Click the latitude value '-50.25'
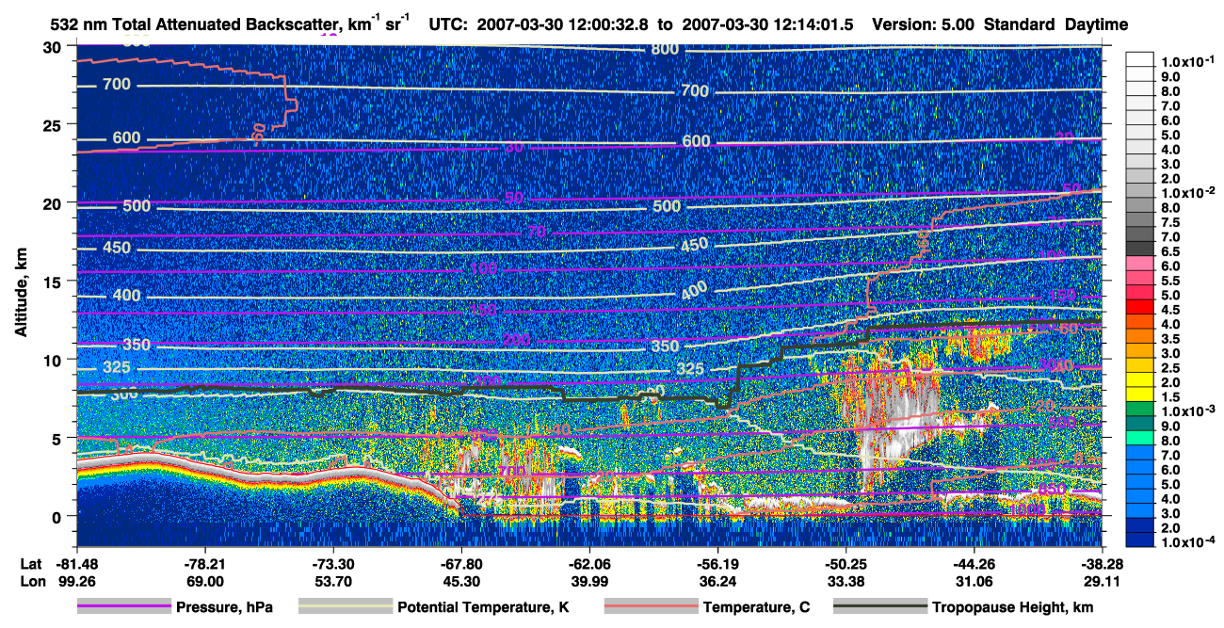 click(x=845, y=565)
